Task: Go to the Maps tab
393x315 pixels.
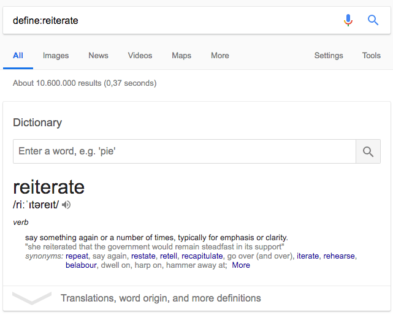Action: pos(181,55)
